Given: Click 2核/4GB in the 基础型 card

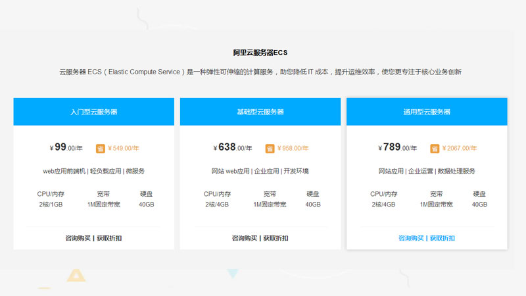Looking at the screenshot, I should (x=217, y=205).
